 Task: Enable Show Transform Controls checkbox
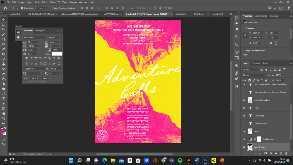[x=52, y=8]
